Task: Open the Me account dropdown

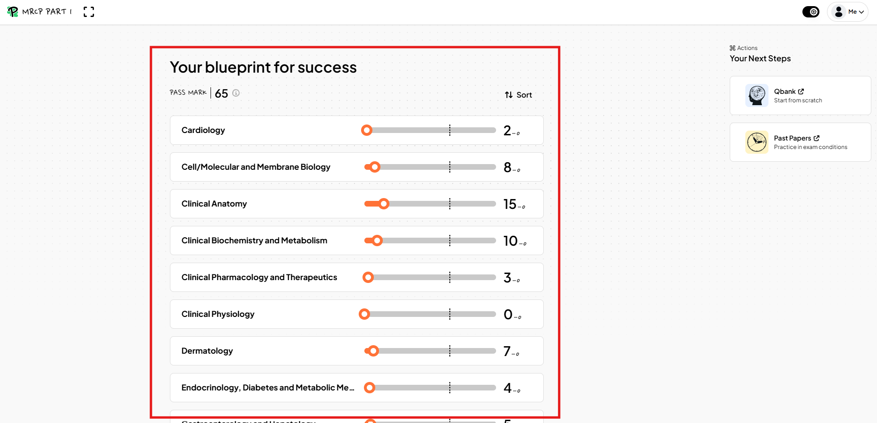Action: point(848,12)
